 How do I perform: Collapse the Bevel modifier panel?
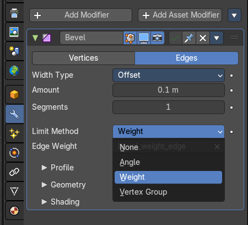click(x=35, y=38)
